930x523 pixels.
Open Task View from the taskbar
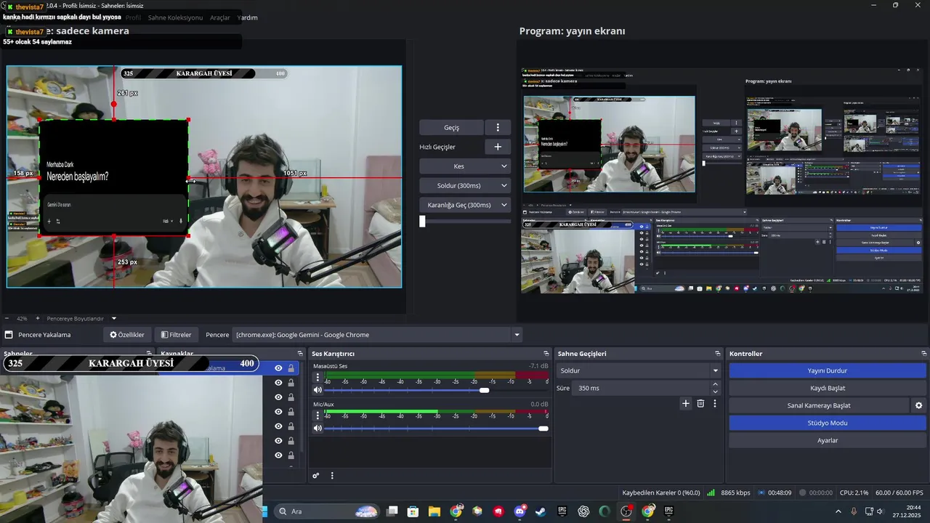pos(392,511)
